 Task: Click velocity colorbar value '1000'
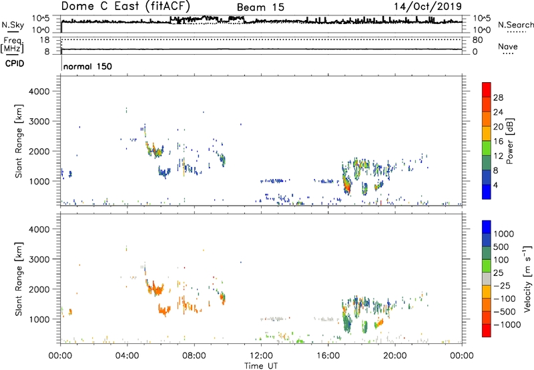[504, 234]
